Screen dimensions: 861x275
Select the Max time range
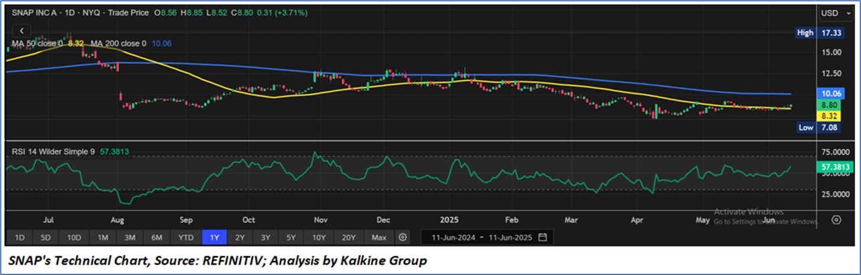point(379,237)
